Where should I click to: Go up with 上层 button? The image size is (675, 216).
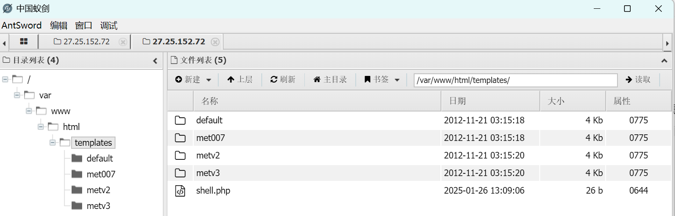tap(240, 79)
